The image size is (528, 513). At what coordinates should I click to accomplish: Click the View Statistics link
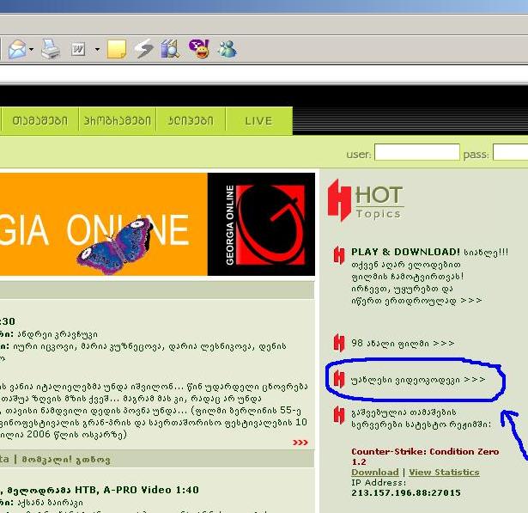(444, 473)
